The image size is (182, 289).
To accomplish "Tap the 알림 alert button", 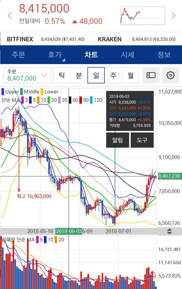I will (x=118, y=140).
